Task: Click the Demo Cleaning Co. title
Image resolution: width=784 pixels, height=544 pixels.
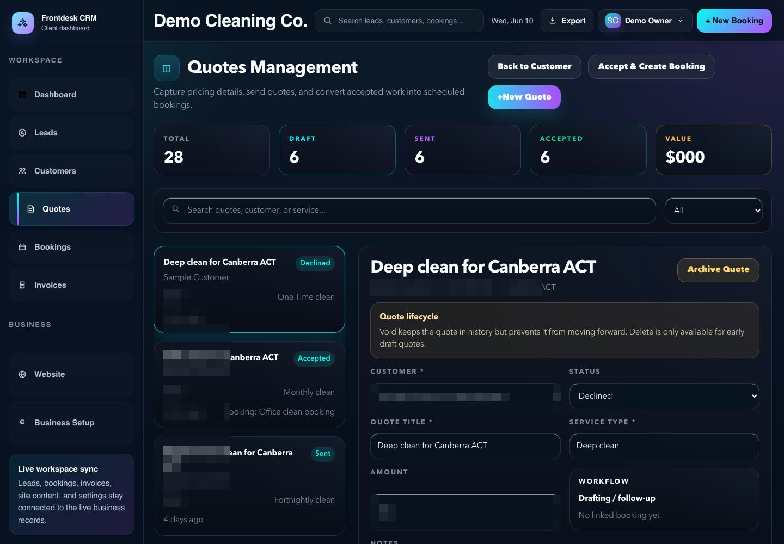Action: coord(230,21)
